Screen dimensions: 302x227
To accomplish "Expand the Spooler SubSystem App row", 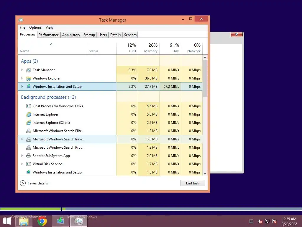I will pyautogui.click(x=22, y=156).
